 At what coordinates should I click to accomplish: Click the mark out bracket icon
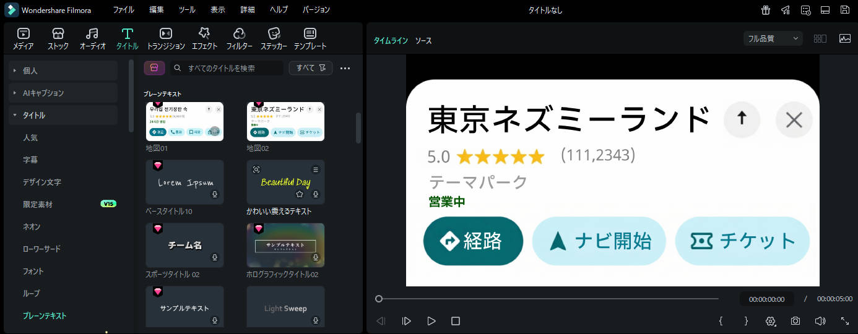pos(746,321)
